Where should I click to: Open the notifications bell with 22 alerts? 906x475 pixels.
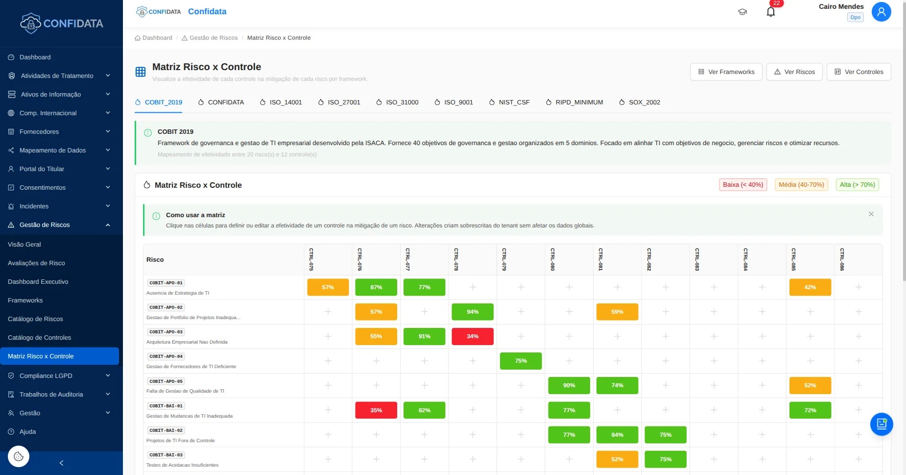[x=770, y=11]
